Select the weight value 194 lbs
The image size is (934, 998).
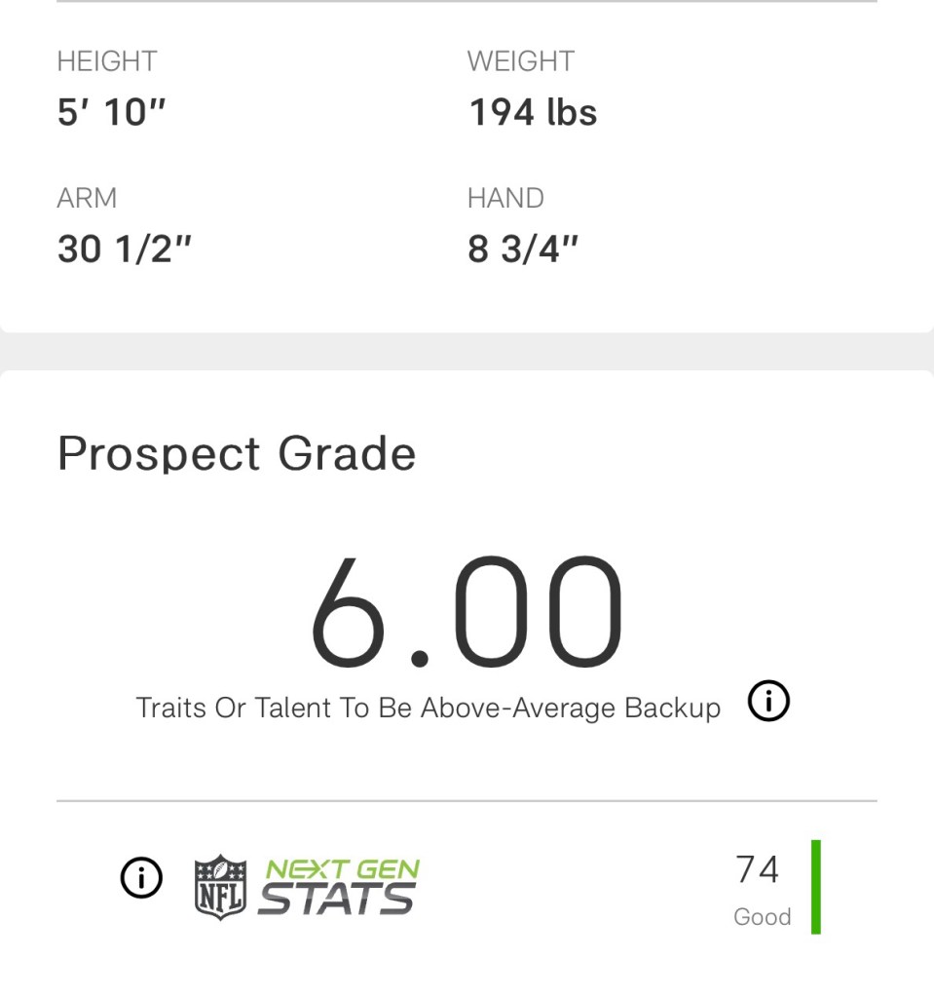coord(533,113)
